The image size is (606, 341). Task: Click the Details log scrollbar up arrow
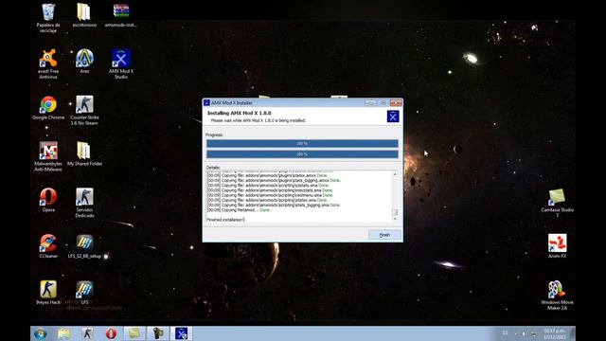tap(395, 174)
